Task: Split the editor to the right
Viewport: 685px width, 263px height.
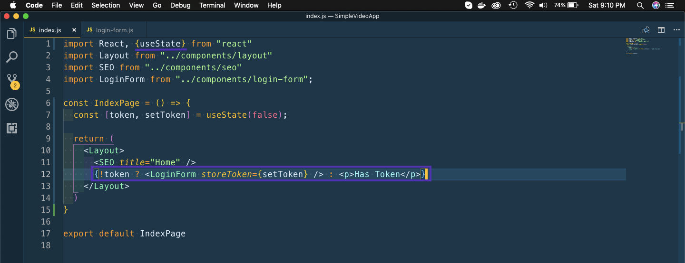Action: click(x=661, y=30)
